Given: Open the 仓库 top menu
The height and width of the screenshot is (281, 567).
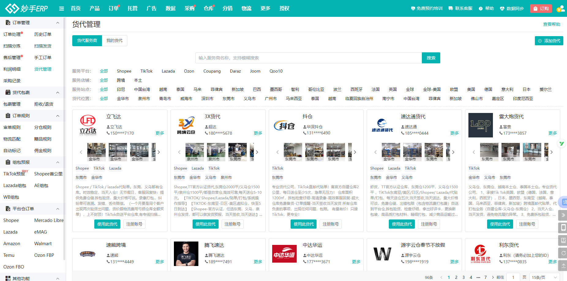Looking at the screenshot, I should point(208,9).
